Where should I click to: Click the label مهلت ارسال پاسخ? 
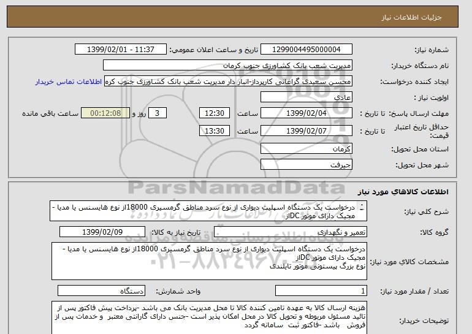point(419,114)
